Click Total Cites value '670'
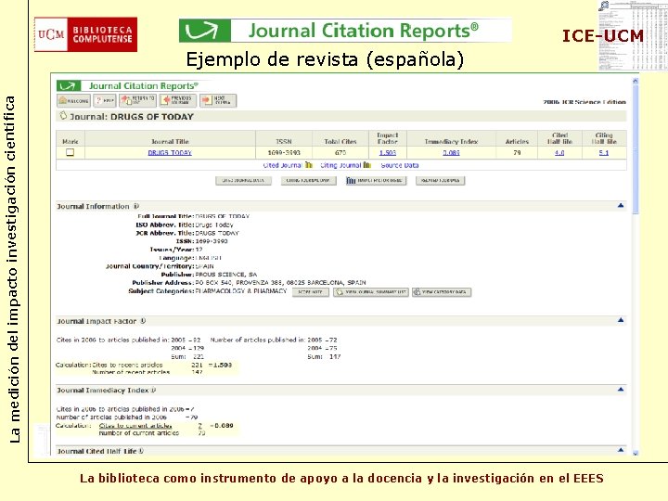 coord(340,152)
